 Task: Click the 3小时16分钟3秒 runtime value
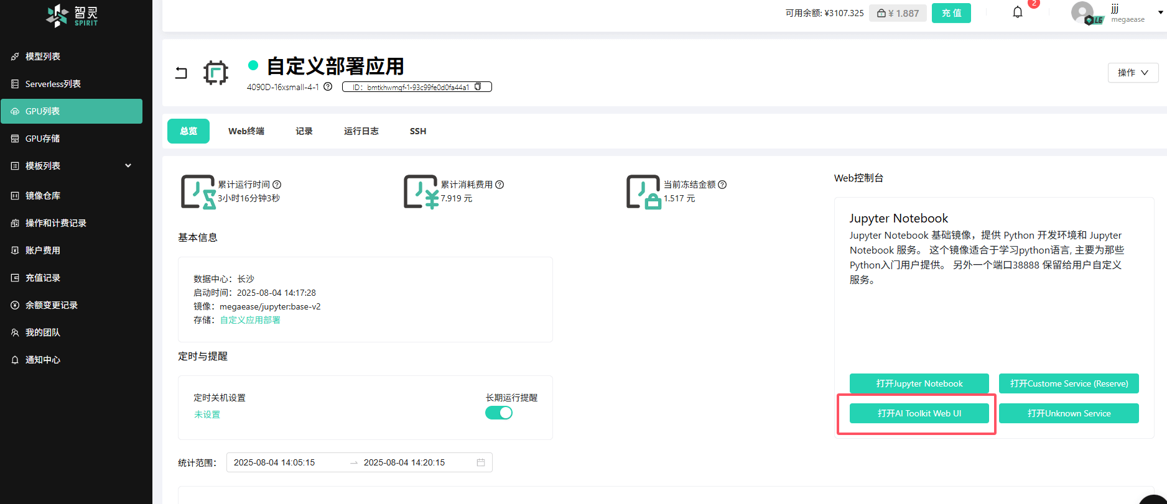click(249, 198)
